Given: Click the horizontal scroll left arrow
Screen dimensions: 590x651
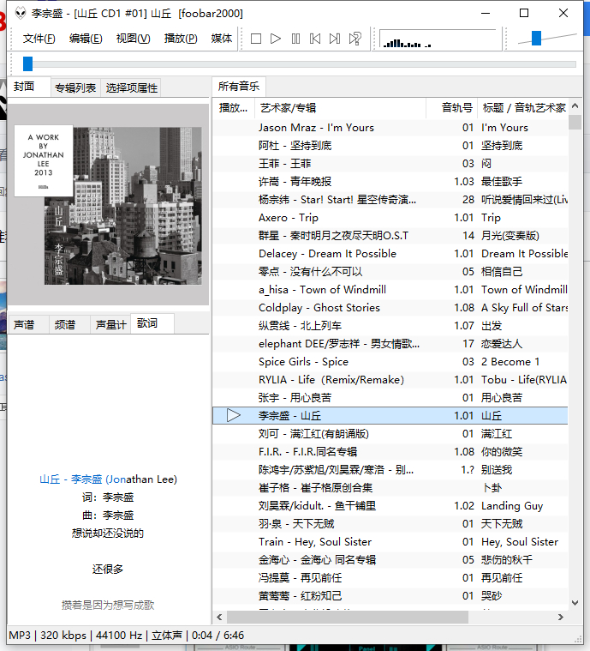Looking at the screenshot, I should point(219,618).
